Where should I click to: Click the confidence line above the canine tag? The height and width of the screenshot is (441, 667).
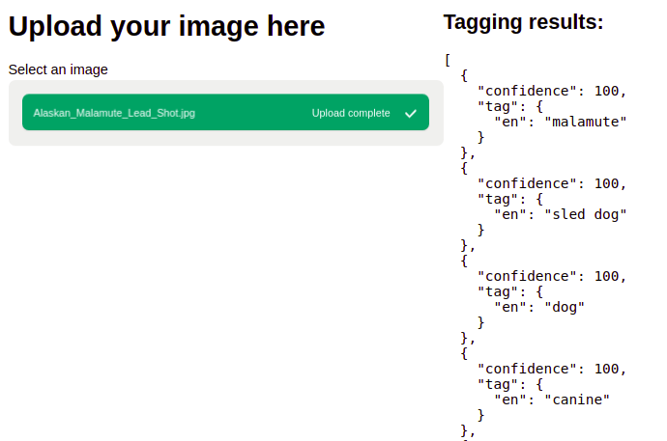pyautogui.click(x=552, y=369)
